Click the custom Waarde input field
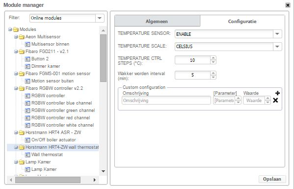294x189 pixels. [254, 100]
